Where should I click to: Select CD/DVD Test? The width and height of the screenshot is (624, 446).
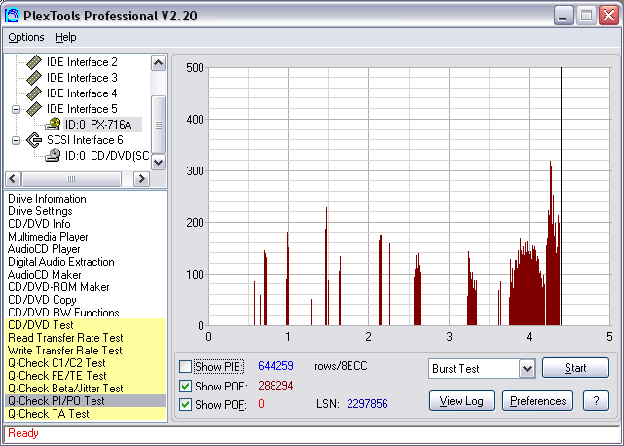tap(86, 325)
